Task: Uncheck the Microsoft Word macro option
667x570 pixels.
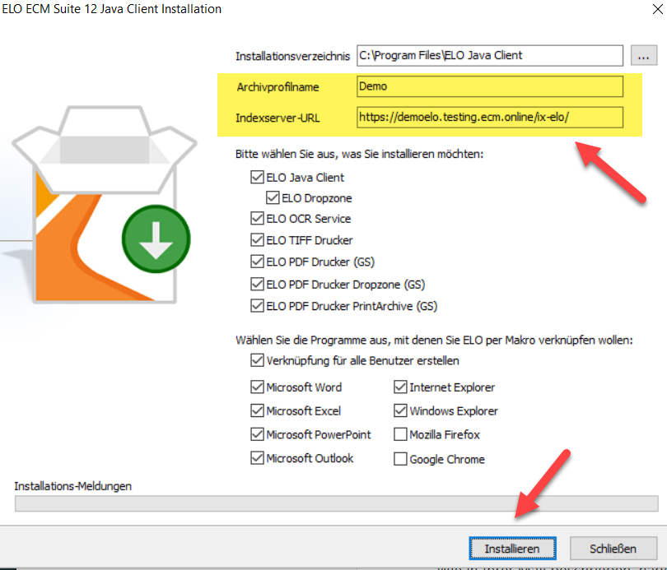Action: pyautogui.click(x=257, y=387)
